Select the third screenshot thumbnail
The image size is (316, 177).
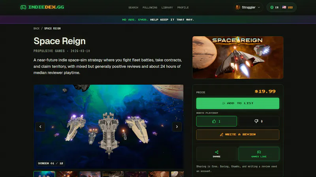pos(90,174)
